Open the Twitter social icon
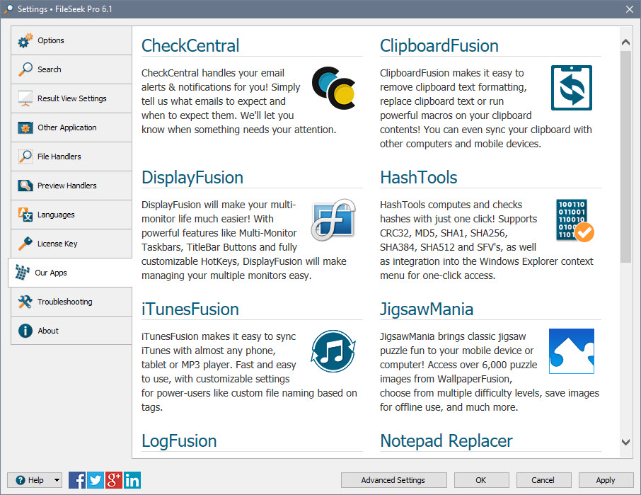This screenshot has width=641, height=495. click(96, 480)
